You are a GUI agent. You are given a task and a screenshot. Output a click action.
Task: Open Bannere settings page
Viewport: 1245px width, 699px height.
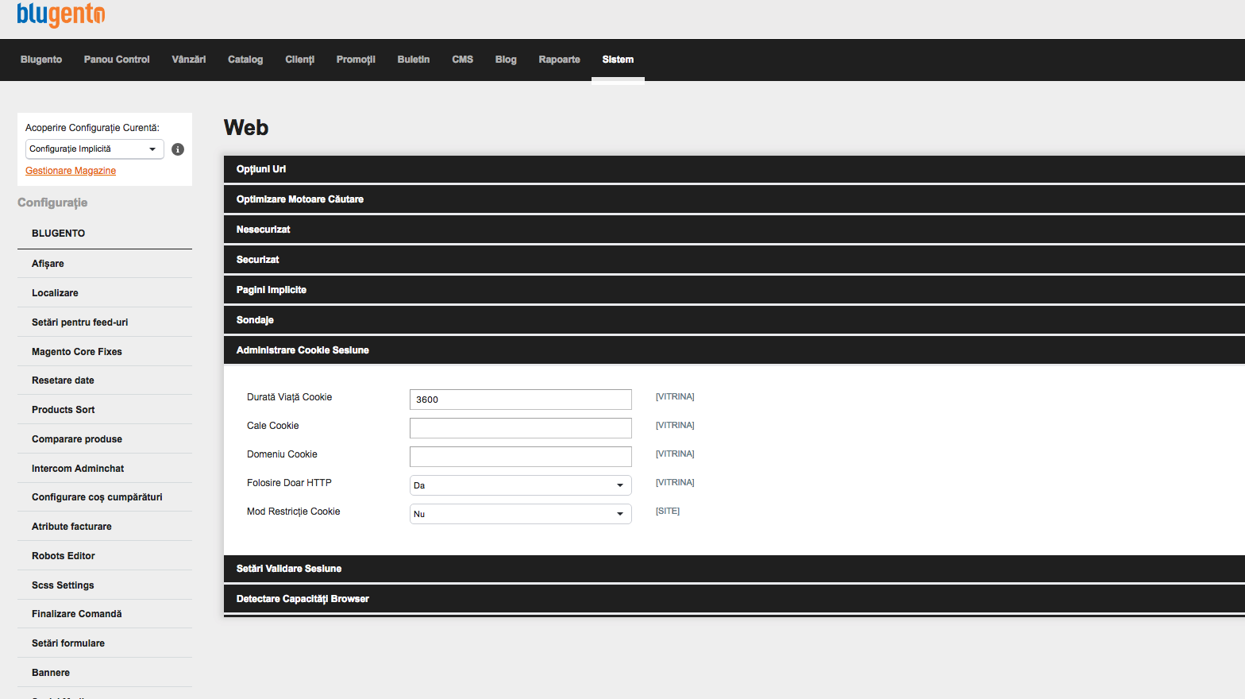[x=105, y=673]
